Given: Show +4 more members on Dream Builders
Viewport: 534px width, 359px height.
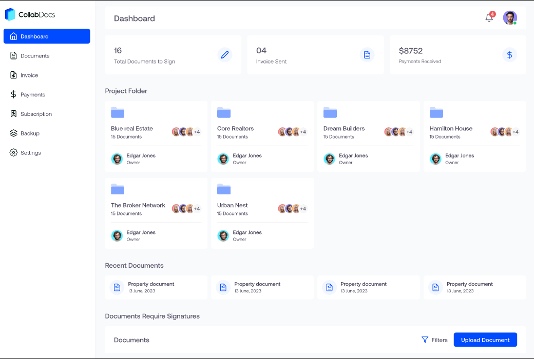Looking at the screenshot, I should click(x=409, y=132).
